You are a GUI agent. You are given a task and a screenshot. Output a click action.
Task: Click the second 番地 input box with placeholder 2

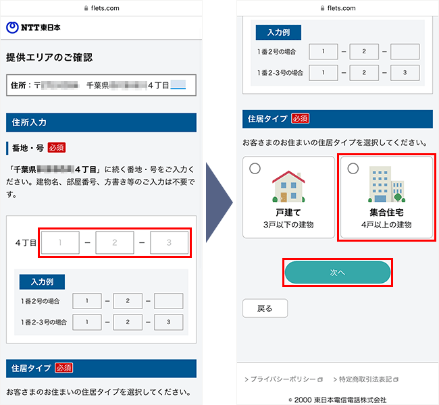click(x=115, y=242)
